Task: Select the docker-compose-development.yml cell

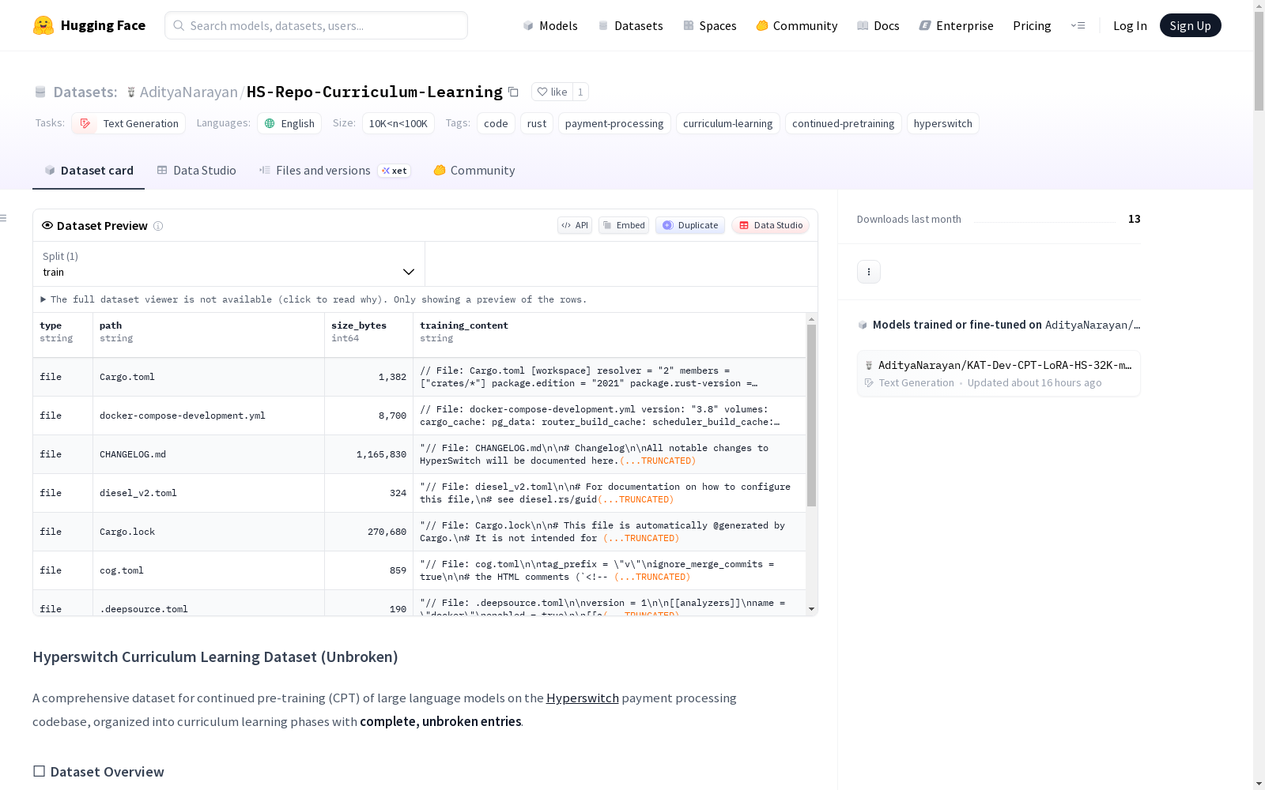Action: click(x=209, y=416)
